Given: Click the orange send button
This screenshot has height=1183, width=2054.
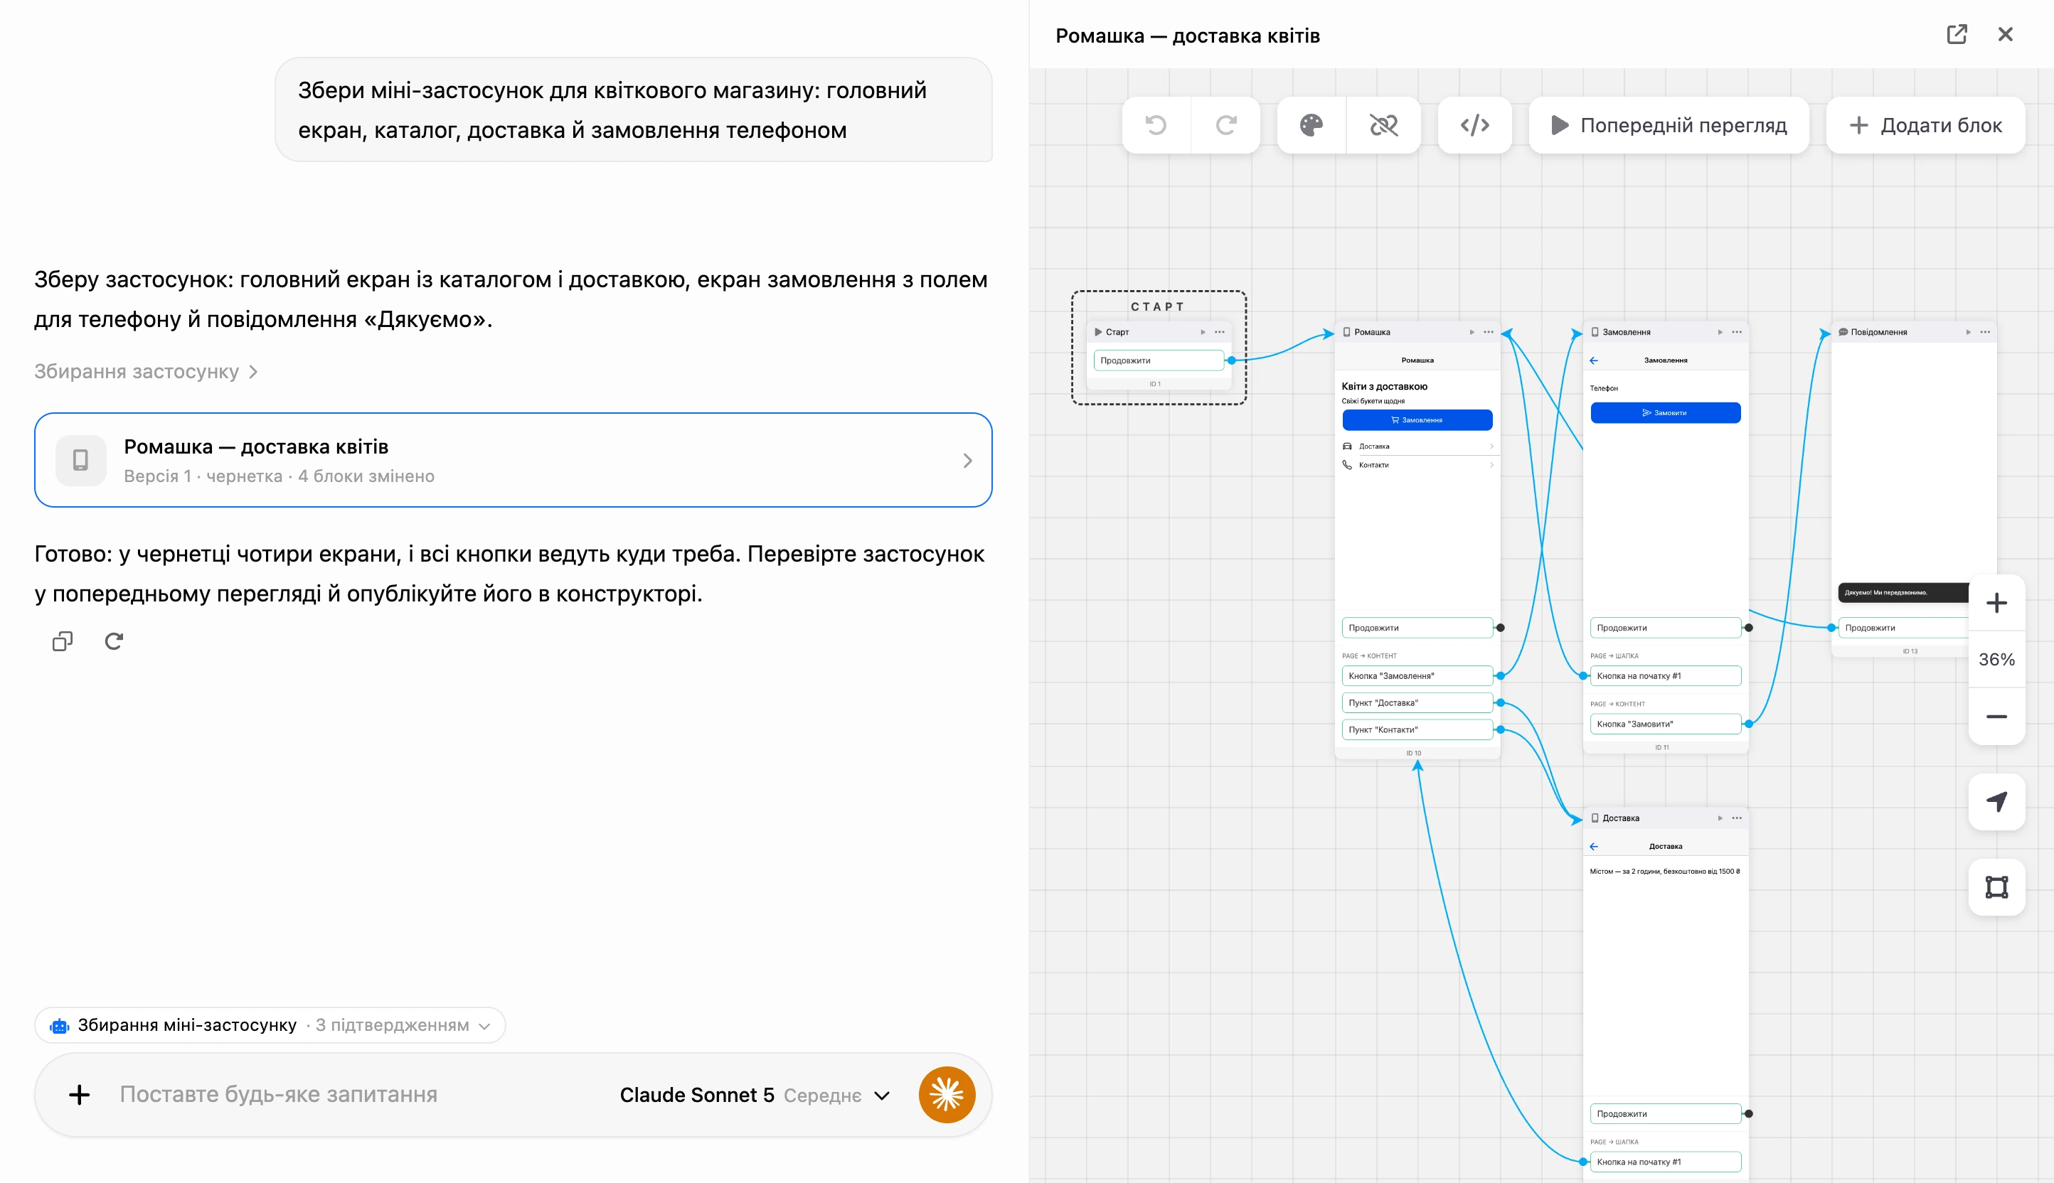Looking at the screenshot, I should coord(947,1096).
